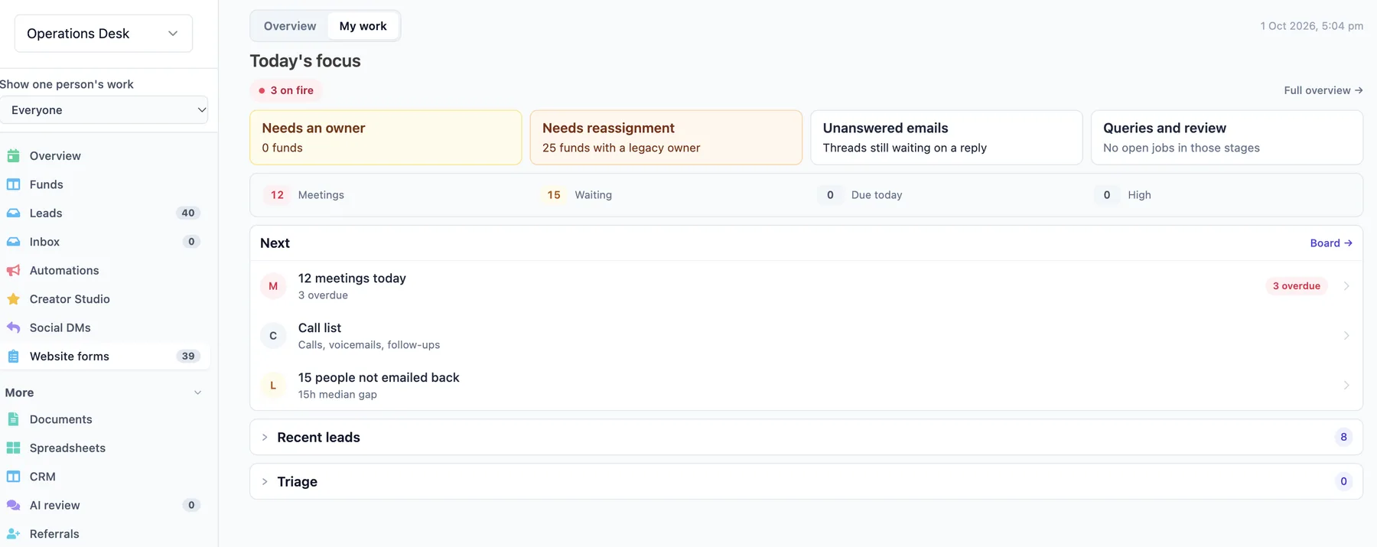
Task: Open Creator Studio from the sidebar
Action: [103, 299]
